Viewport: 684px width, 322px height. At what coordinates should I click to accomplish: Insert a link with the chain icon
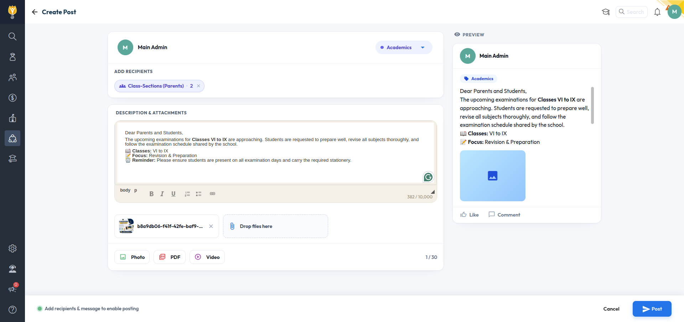pyautogui.click(x=212, y=194)
